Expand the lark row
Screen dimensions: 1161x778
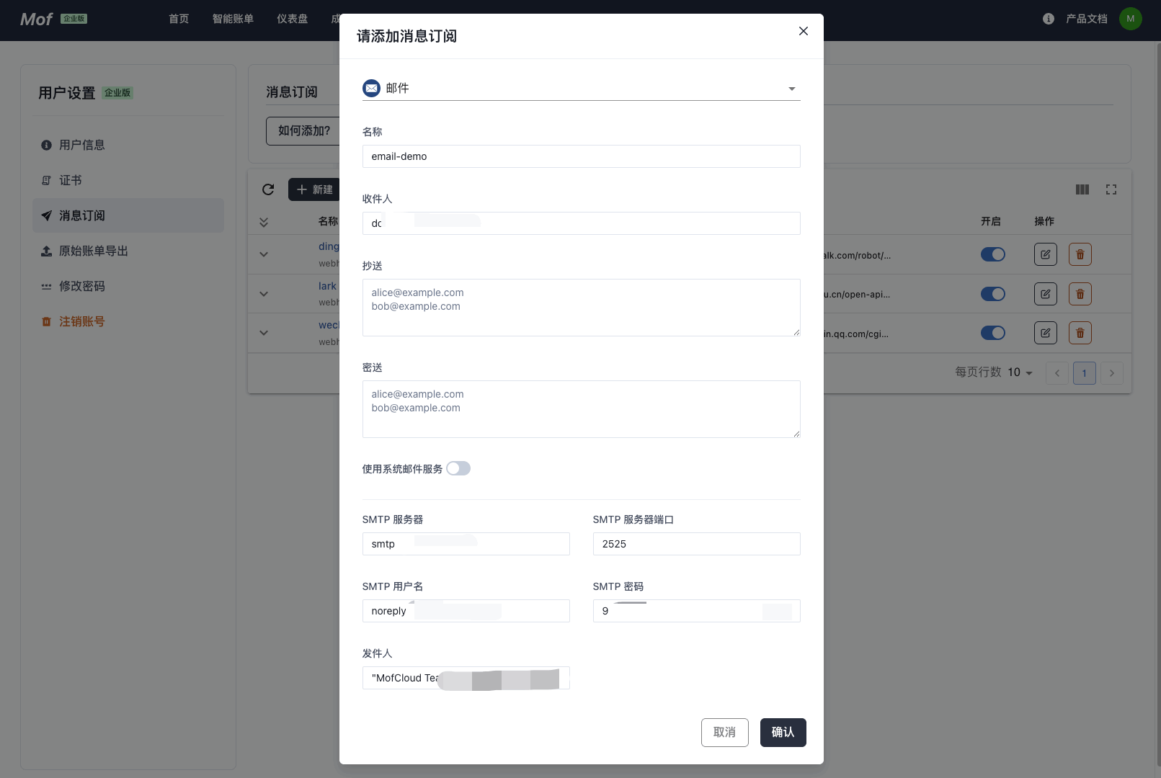click(x=264, y=294)
